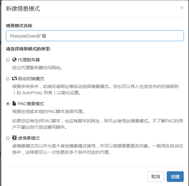Image resolution: width=189 pixels, height=186 pixels.
Task: Click the retweet arrows icon for 自动切换模式
Action: coord(14,79)
